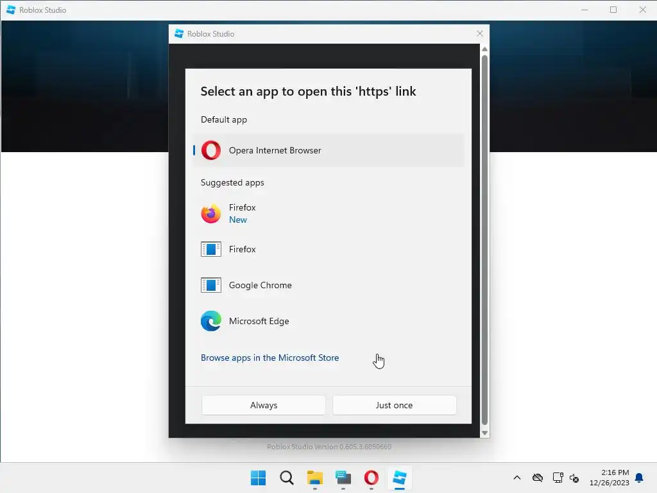Select the plain Firefox entry without New
This screenshot has height=493, width=657.
click(x=328, y=249)
